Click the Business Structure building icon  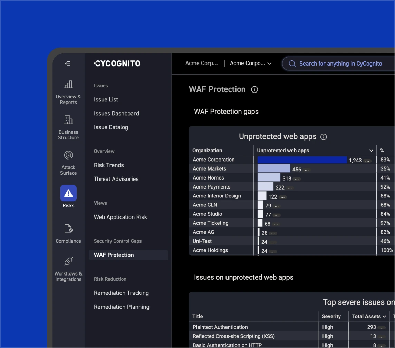(x=68, y=120)
